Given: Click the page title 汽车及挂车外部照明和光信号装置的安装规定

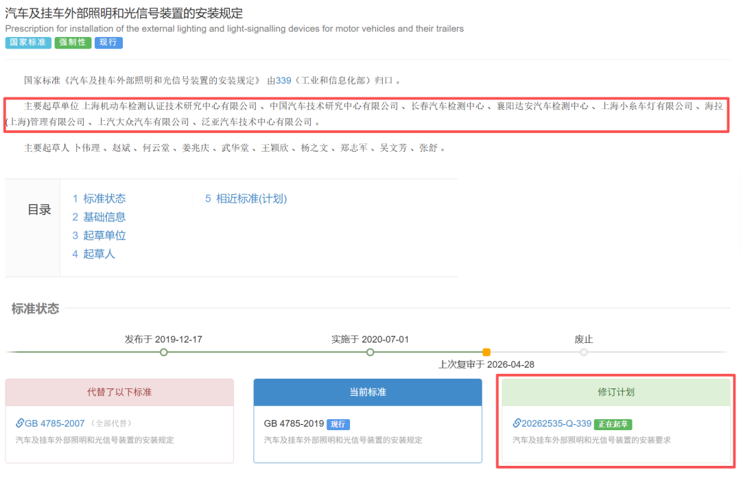Looking at the screenshot, I should pyautogui.click(x=123, y=13).
